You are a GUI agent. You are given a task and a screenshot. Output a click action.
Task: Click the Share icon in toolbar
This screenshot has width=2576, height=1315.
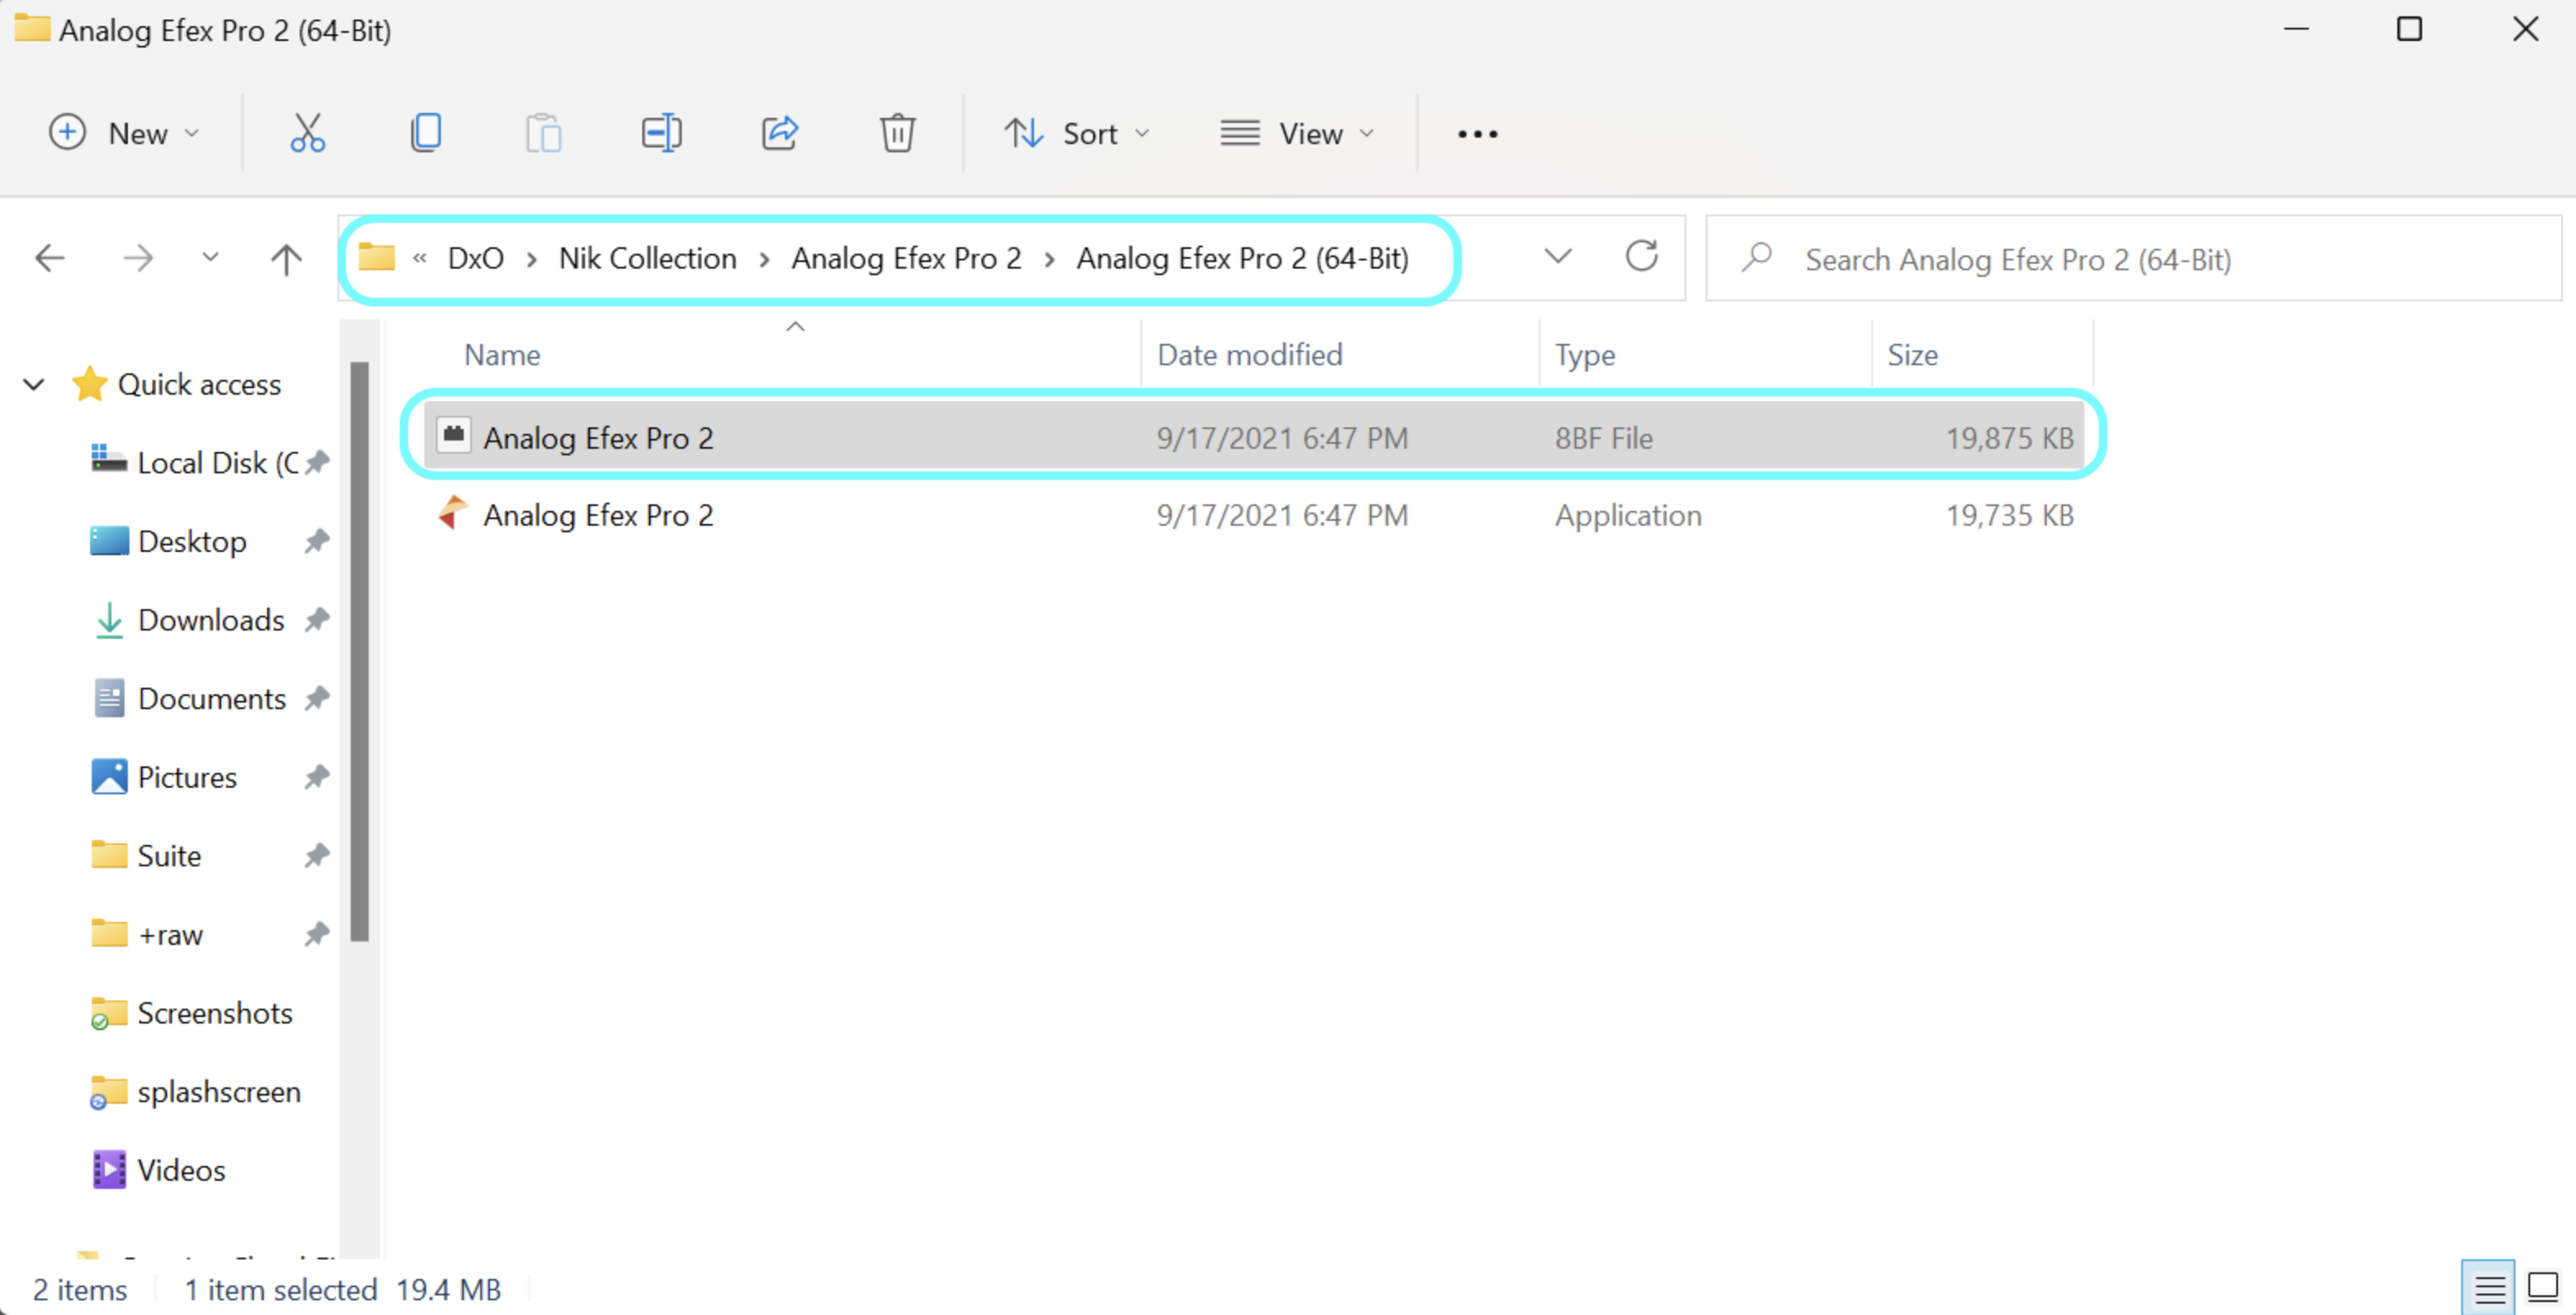click(780, 133)
